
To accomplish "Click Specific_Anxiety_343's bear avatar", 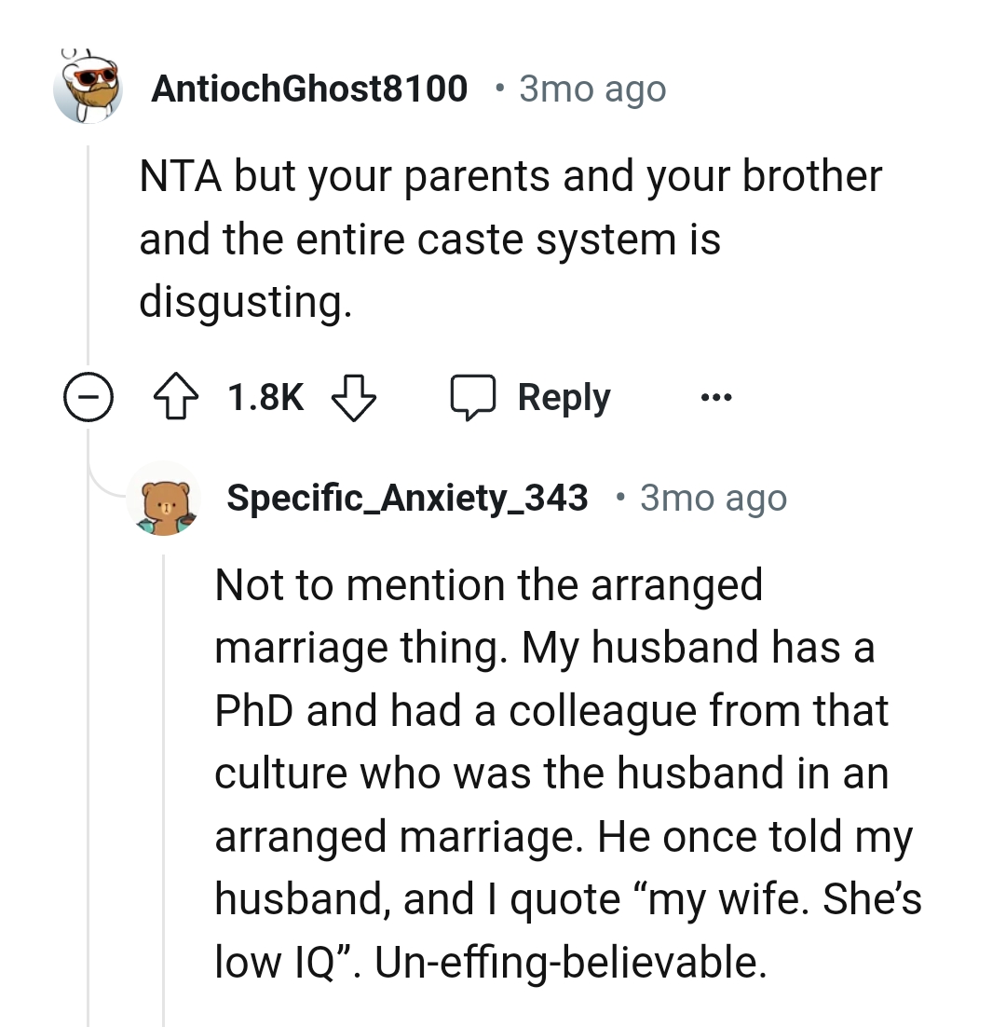I will [x=164, y=498].
